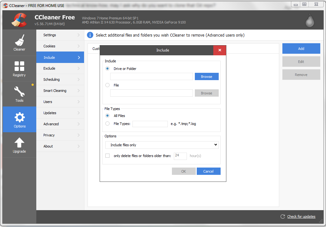
Task: Open the Cookies options page
Action: pyautogui.click(x=60, y=46)
